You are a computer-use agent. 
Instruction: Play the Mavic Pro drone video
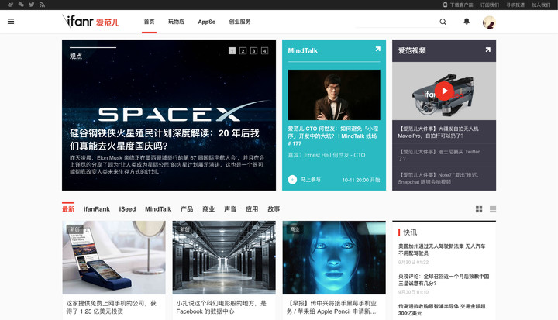(444, 91)
